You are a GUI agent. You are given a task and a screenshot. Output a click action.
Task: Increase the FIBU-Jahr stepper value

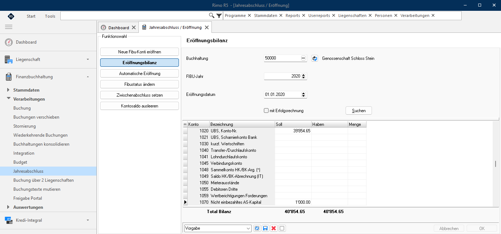pyautogui.click(x=304, y=75)
